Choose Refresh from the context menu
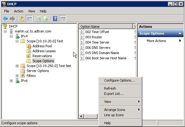The width and height of the screenshot is (185, 127). point(120,88)
